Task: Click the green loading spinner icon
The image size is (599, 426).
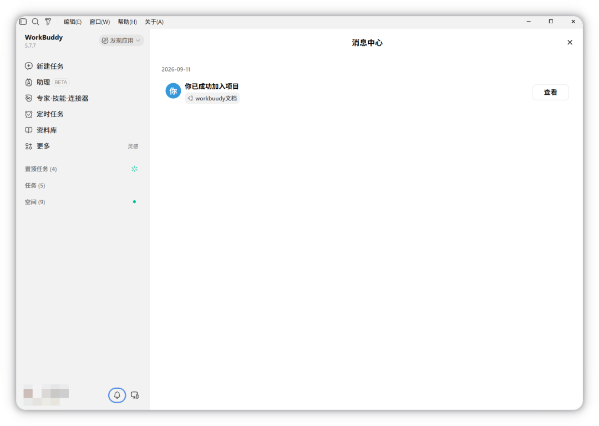Action: pos(134,169)
